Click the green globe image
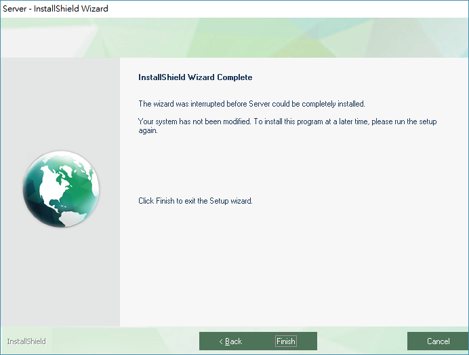The height and width of the screenshot is (355, 469). [x=61, y=189]
